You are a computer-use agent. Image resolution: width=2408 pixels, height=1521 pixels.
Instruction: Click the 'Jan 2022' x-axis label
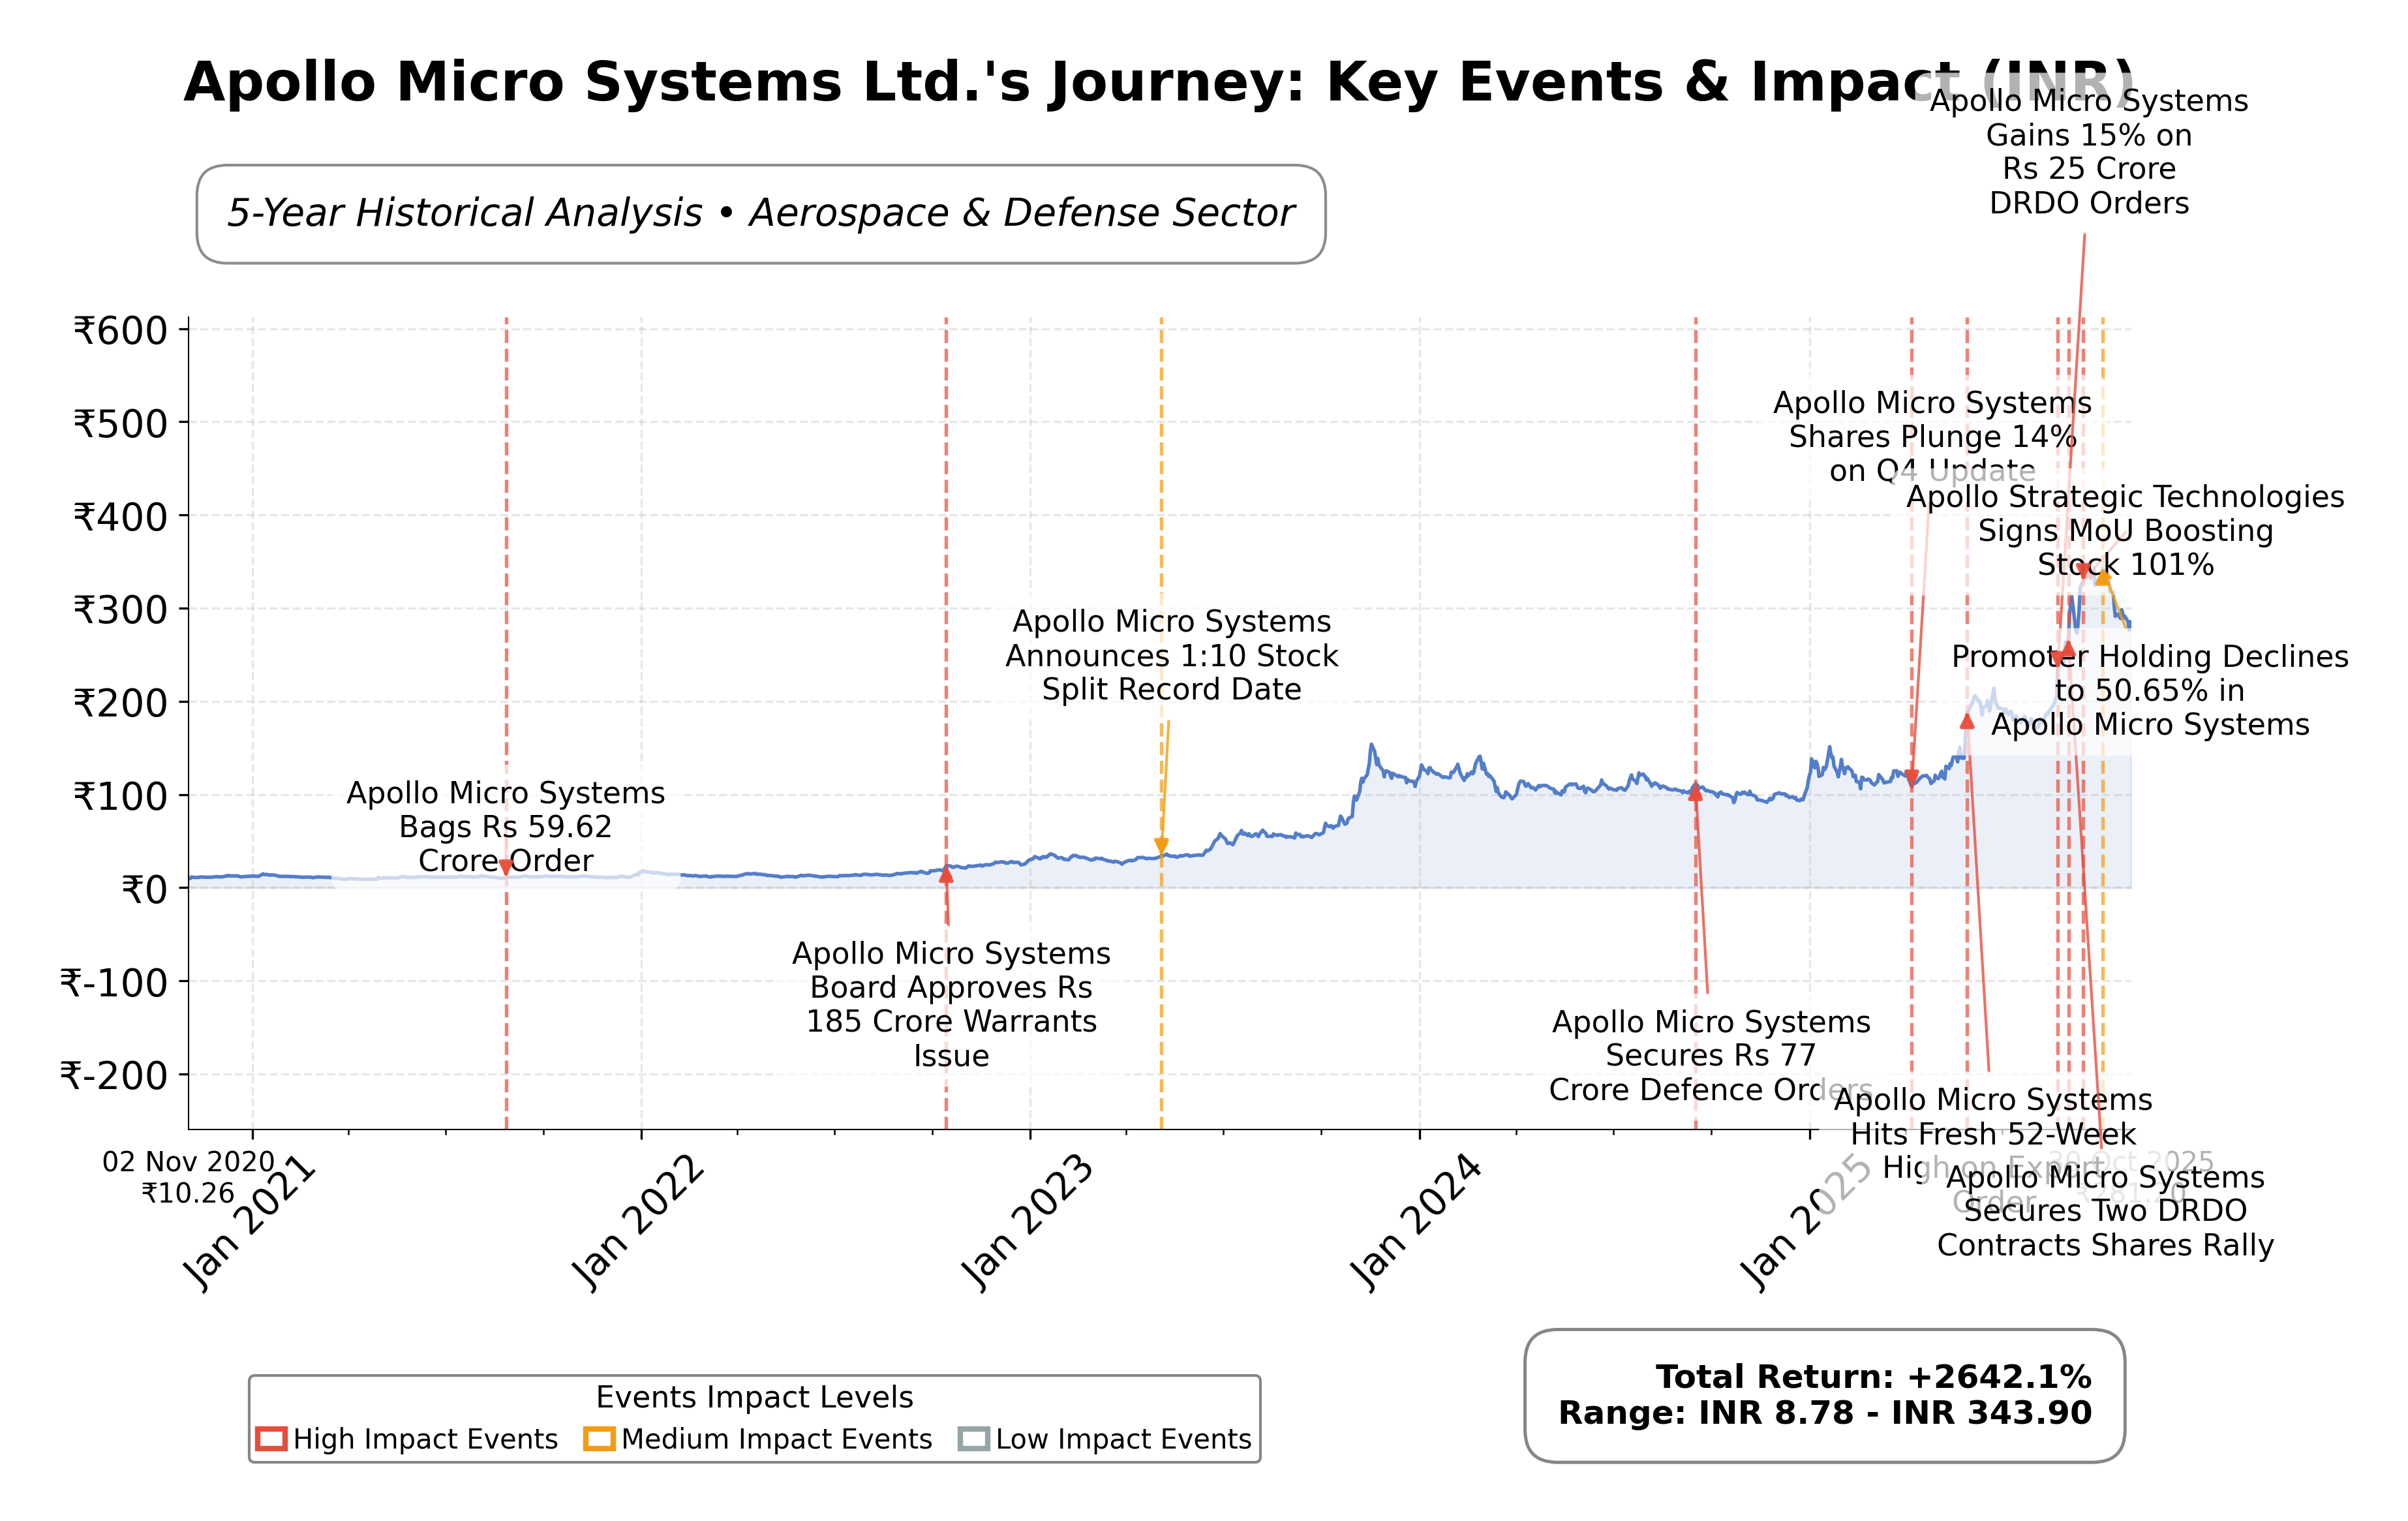pos(638,1223)
